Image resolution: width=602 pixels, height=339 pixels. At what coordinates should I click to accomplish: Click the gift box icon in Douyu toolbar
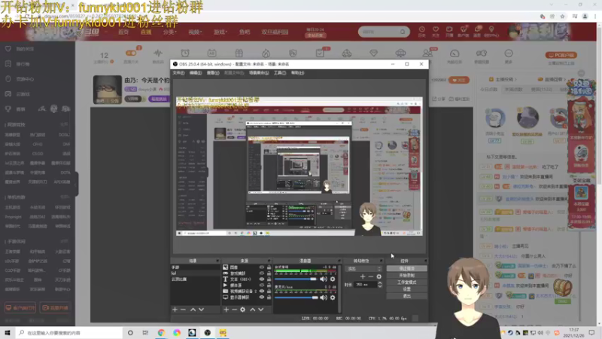point(239,53)
